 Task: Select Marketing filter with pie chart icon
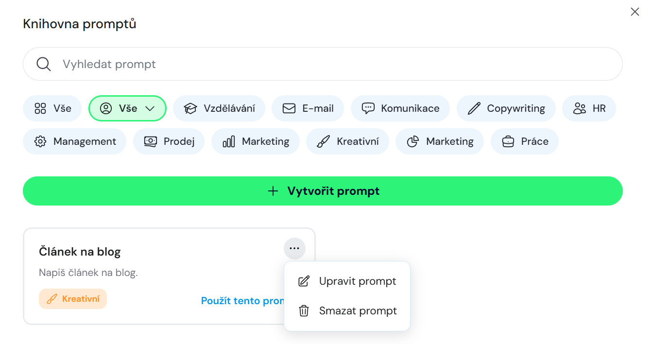[440, 141]
